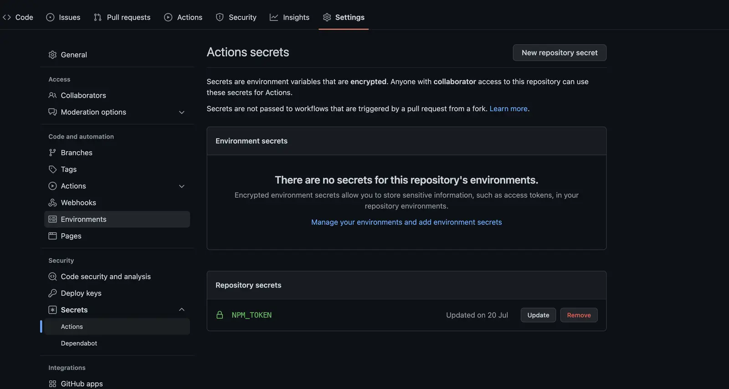Click the lock icon next to NPM_TOKEN
The width and height of the screenshot is (729, 389).
click(220, 315)
